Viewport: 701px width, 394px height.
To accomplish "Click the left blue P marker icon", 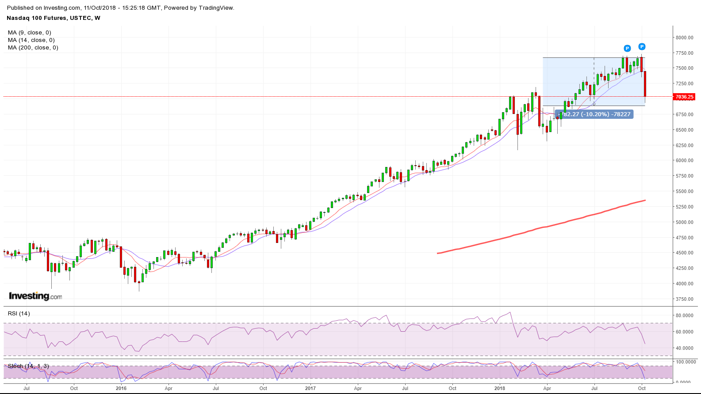I will (x=627, y=48).
